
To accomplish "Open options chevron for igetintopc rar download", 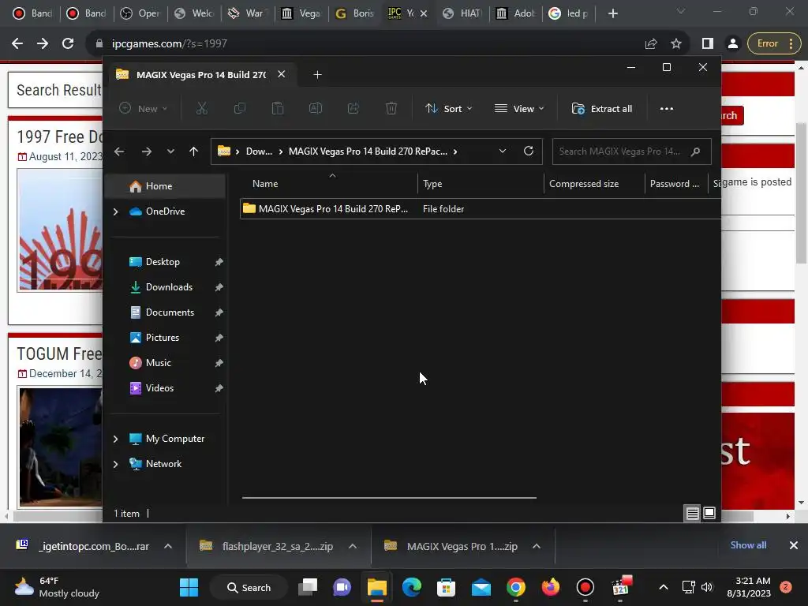I will 168,546.
